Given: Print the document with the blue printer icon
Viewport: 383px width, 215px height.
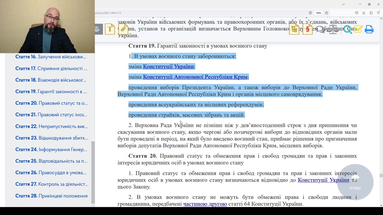Looking at the screenshot, I should [x=369, y=29].
